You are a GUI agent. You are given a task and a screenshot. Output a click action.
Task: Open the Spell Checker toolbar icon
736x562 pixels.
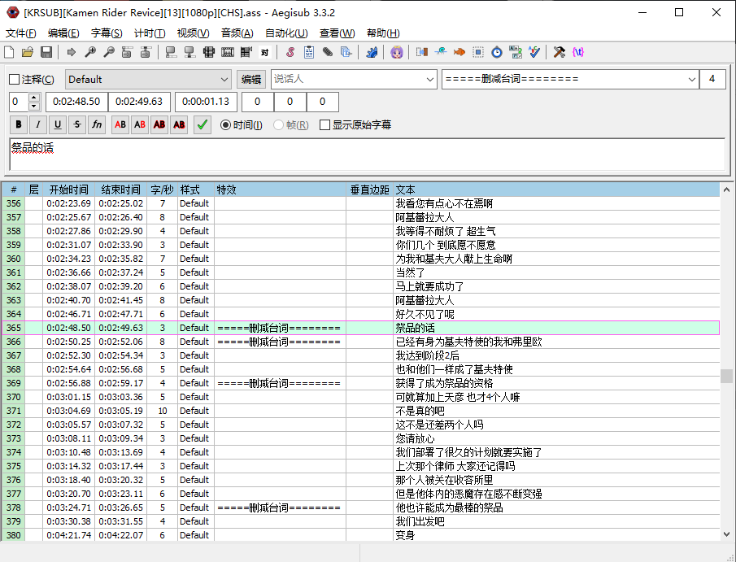pyautogui.click(x=534, y=52)
